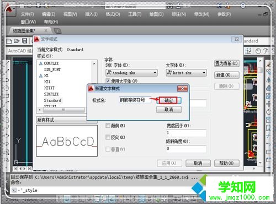Select SIMPLEX in the style list
This screenshot has height=204, width=276.
51,94
